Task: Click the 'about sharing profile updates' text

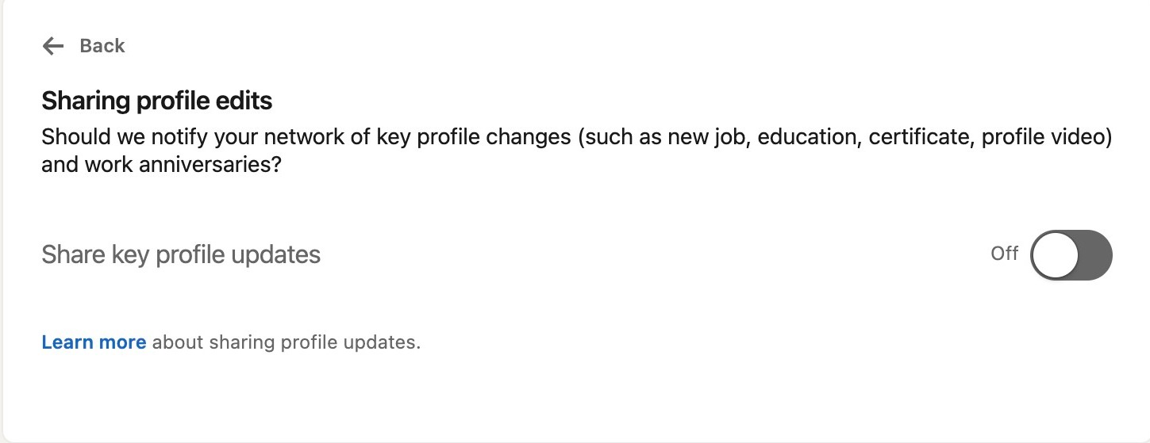Action: [286, 342]
